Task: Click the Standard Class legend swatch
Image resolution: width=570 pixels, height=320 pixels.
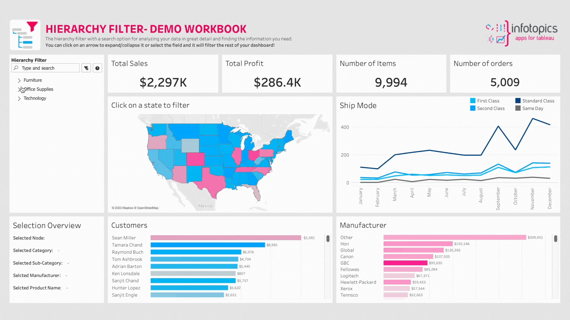Action: [x=518, y=101]
